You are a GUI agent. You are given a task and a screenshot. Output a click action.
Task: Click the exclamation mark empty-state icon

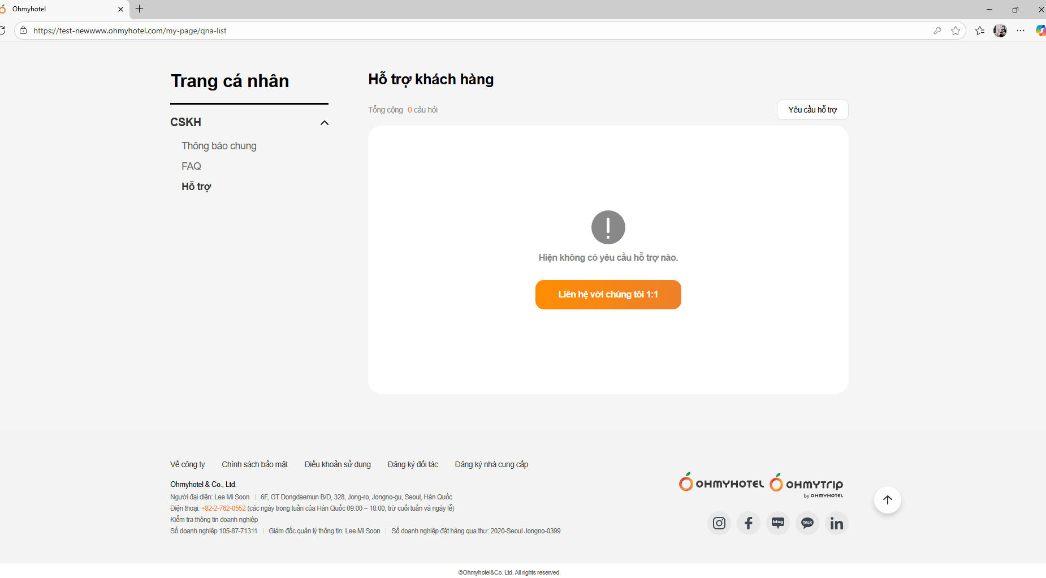(x=608, y=227)
